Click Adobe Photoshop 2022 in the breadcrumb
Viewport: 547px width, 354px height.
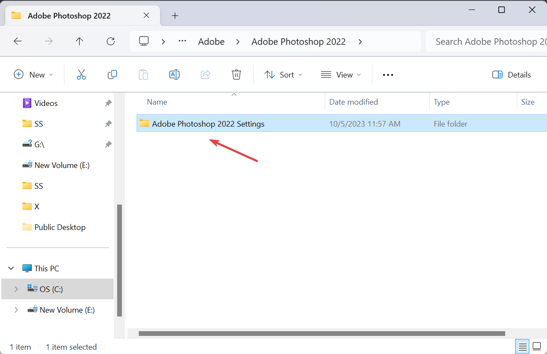[x=299, y=41]
